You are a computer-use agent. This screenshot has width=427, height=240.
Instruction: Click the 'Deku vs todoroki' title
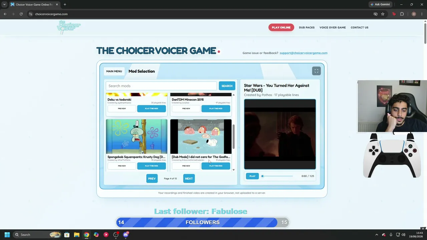[119, 99]
